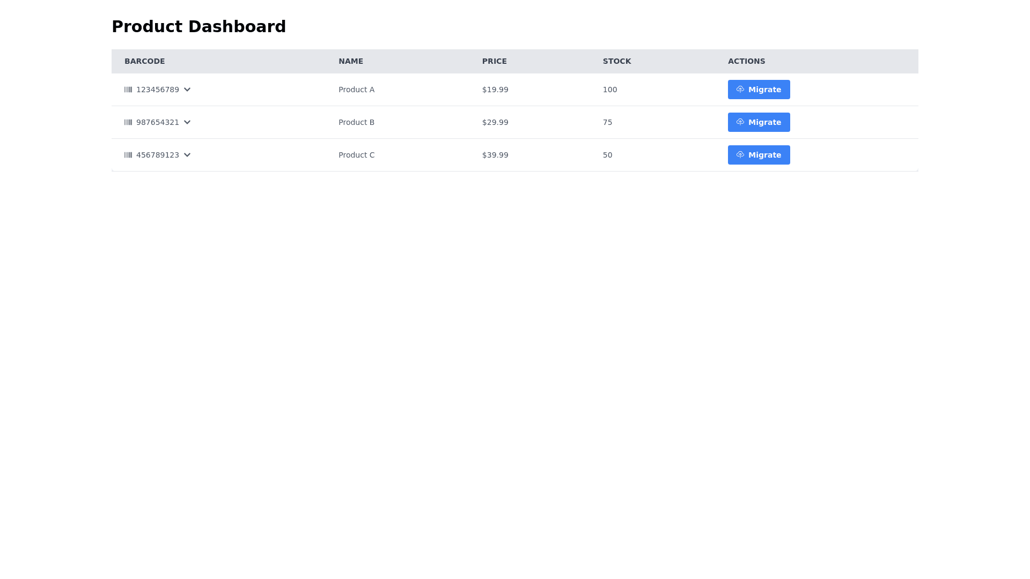Click the BARCODE column header
Viewport: 1030px width, 579px height.
pyautogui.click(x=145, y=61)
